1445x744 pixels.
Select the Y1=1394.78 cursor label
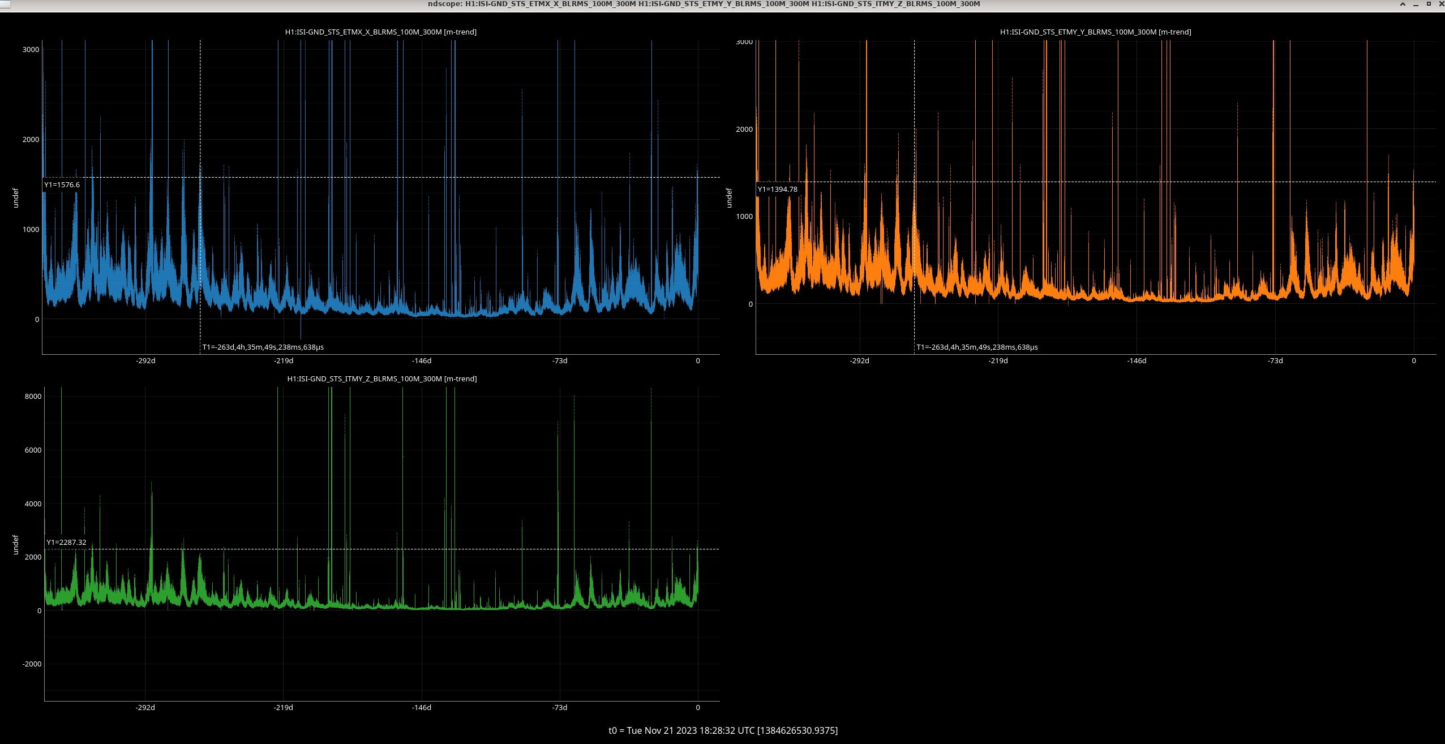[777, 190]
